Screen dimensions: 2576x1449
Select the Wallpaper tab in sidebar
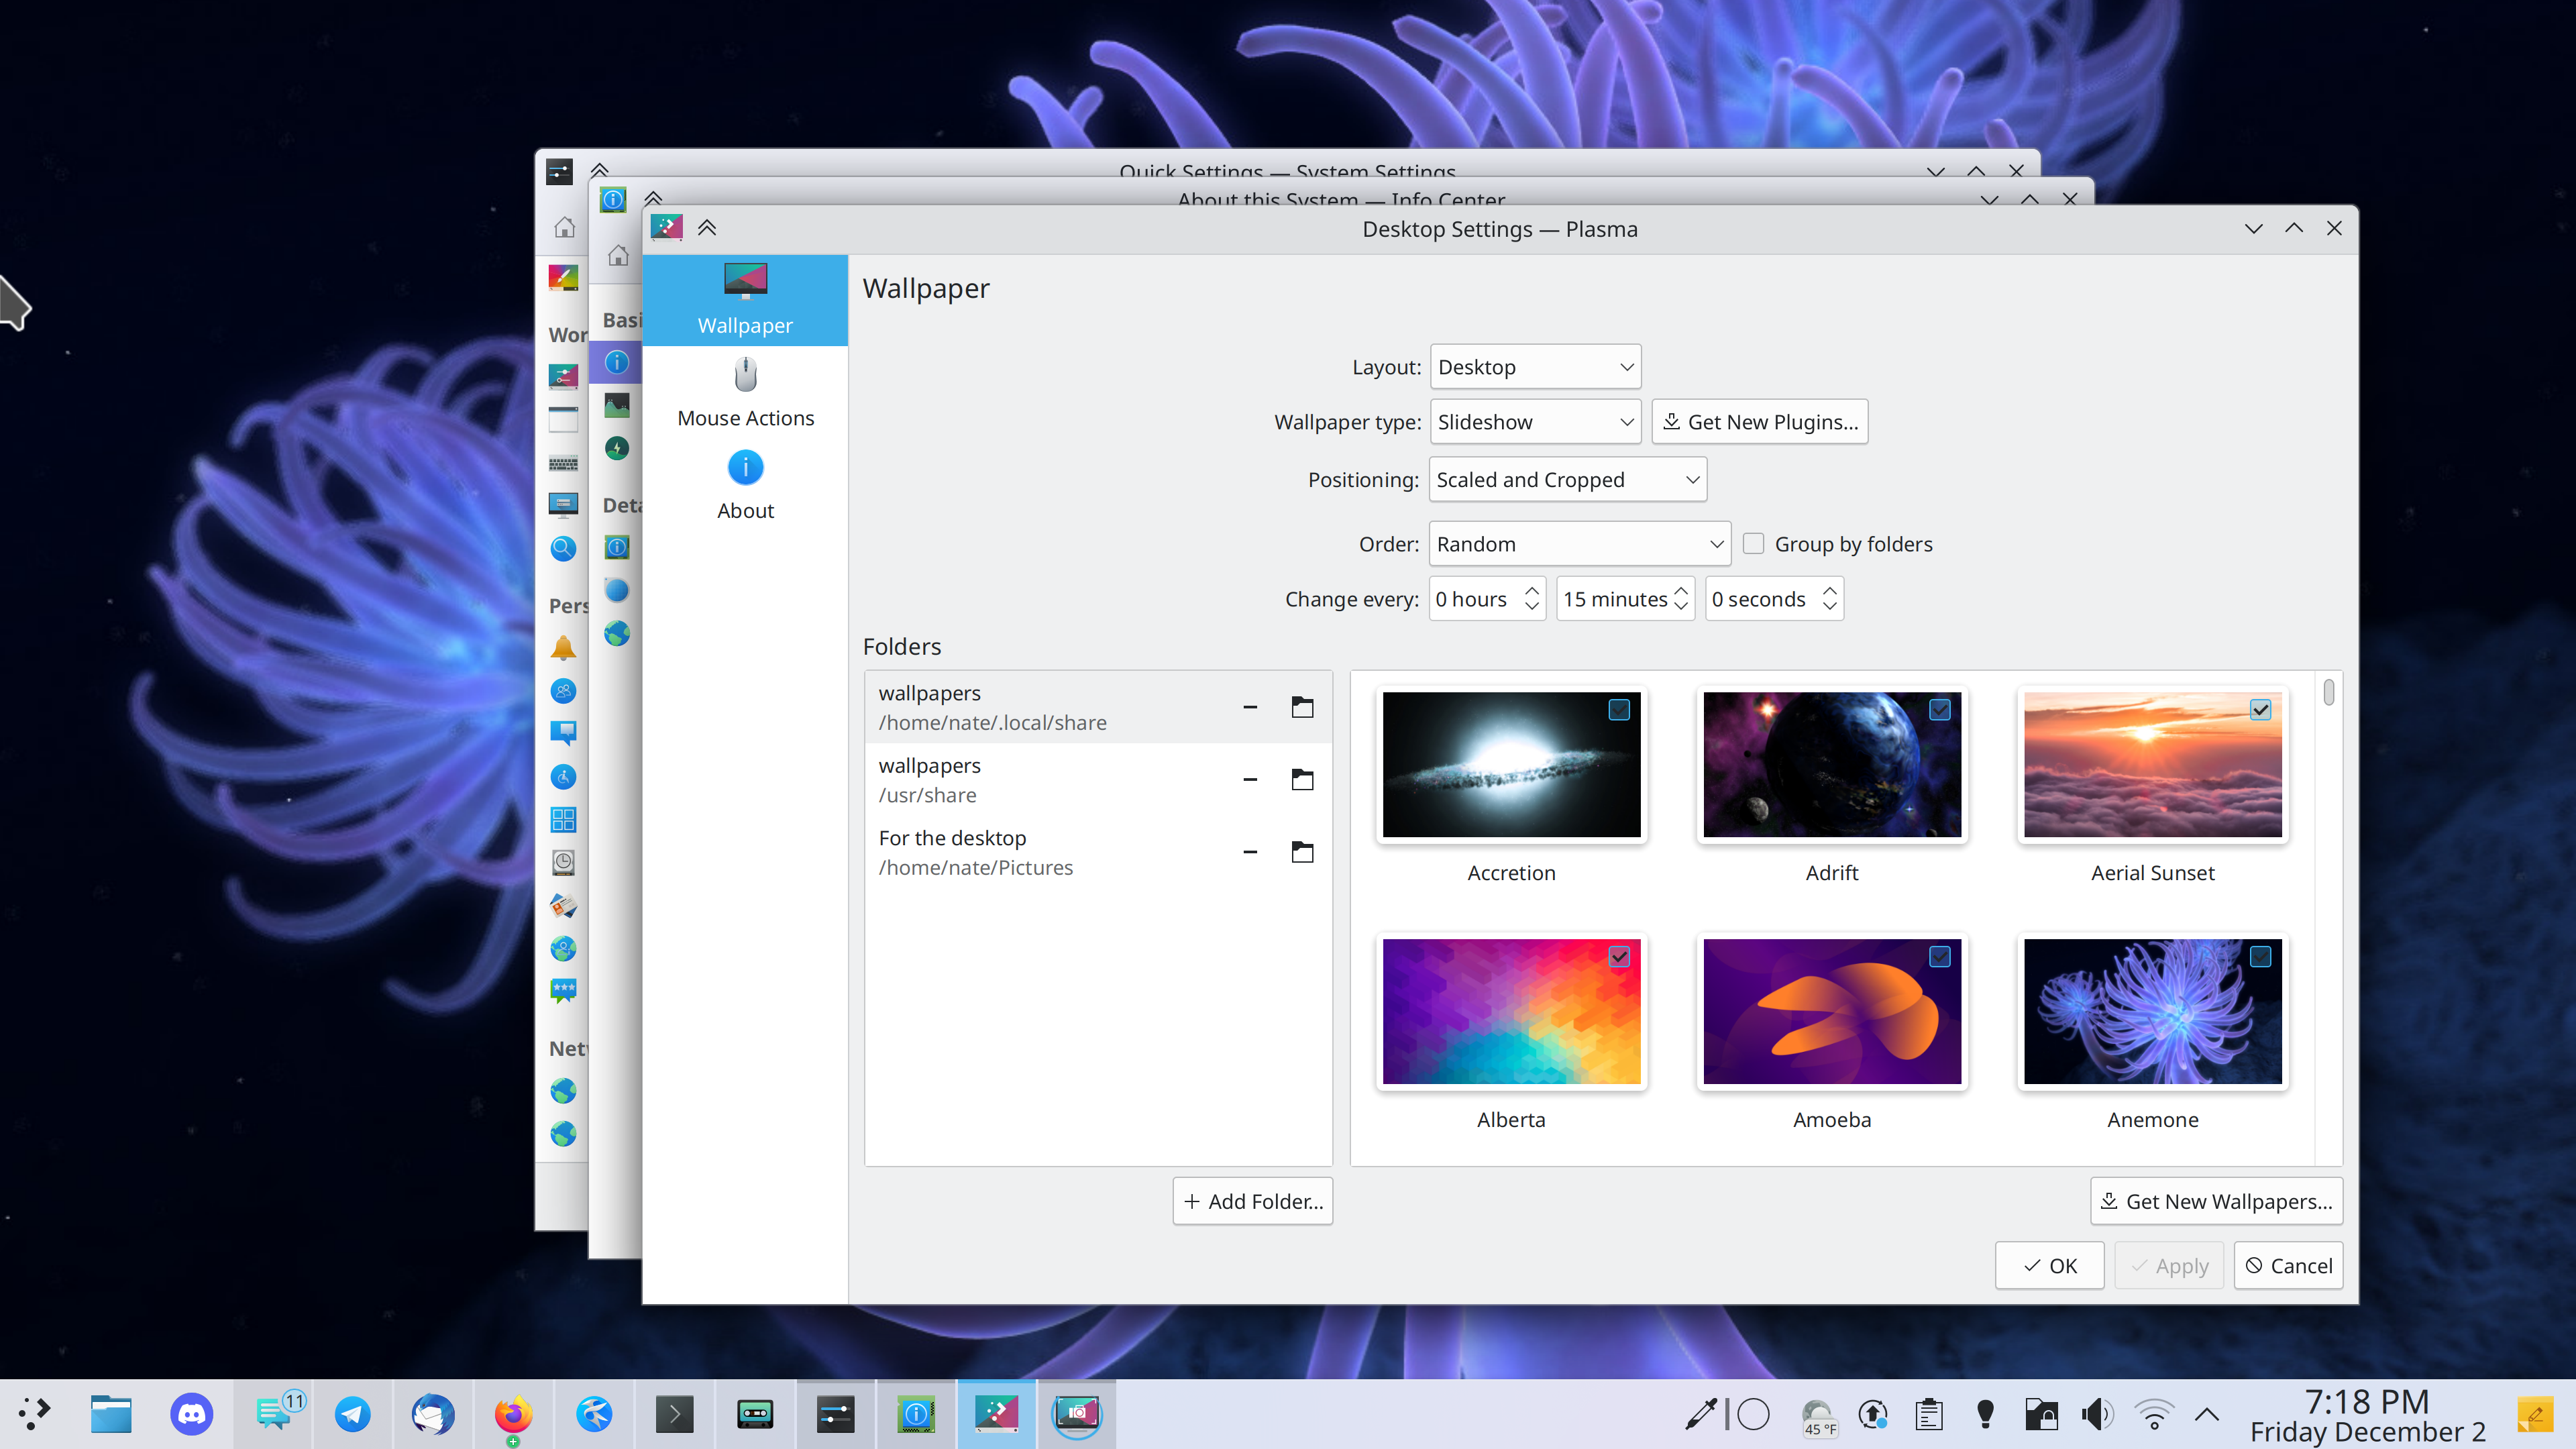pyautogui.click(x=745, y=300)
